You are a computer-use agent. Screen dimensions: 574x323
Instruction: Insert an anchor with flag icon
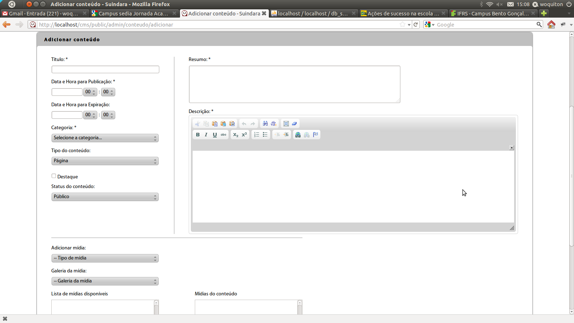315,135
